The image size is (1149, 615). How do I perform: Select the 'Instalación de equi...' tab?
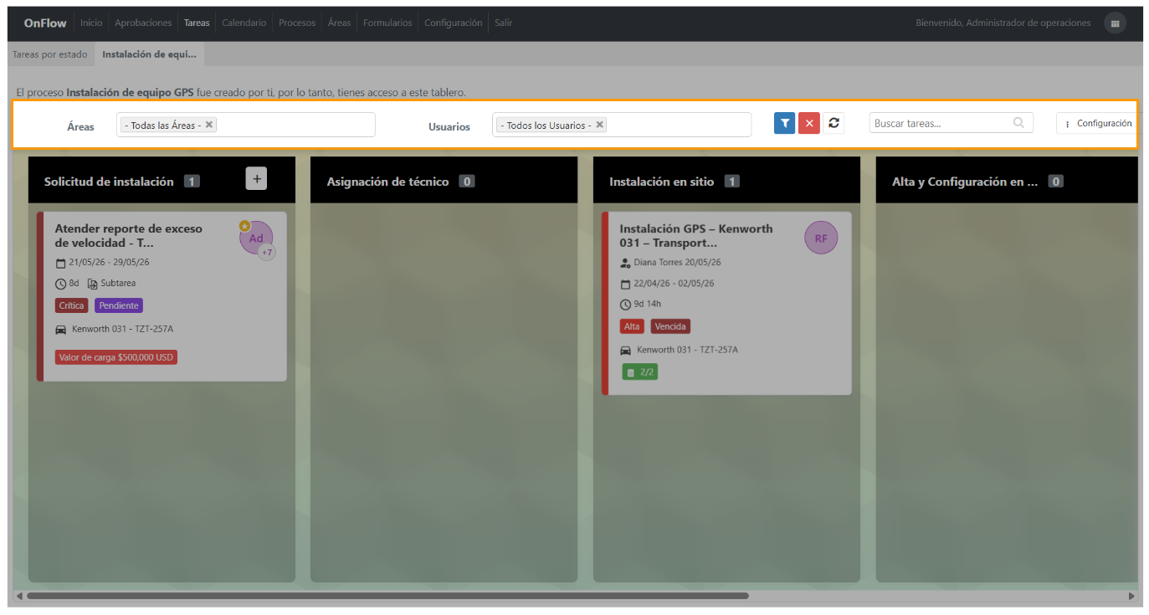coord(150,54)
